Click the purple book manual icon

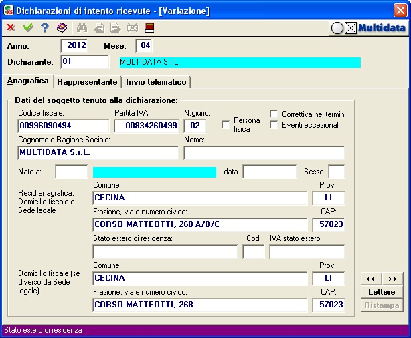pos(62,27)
